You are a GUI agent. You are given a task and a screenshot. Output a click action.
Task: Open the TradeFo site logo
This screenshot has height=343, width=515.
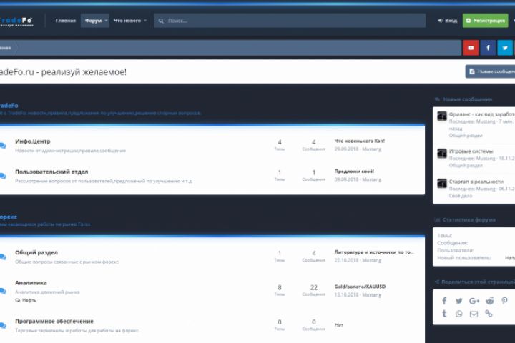click(16, 21)
